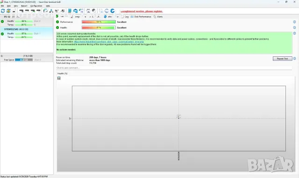The width and height of the screenshot is (299, 178).
Task: Click the unregistered version, please register link
Action: (x=142, y=11)
